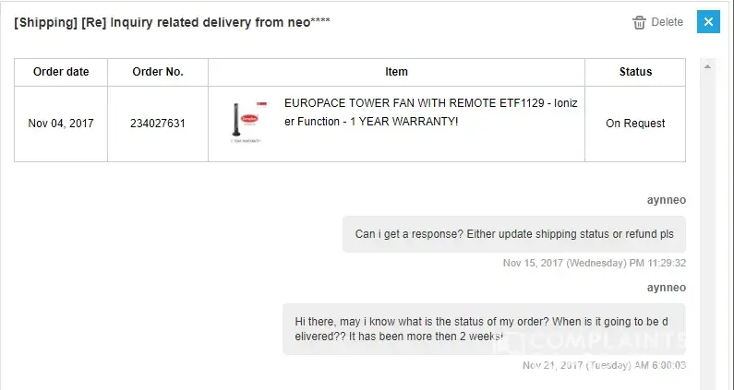Click the Nov 21, 2017 timestamp
Screen dimensions: 734x390
[604, 365]
